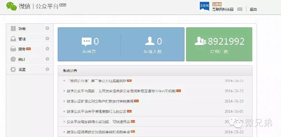
Task: Click the date 2014-06-23
Action: click(234, 101)
